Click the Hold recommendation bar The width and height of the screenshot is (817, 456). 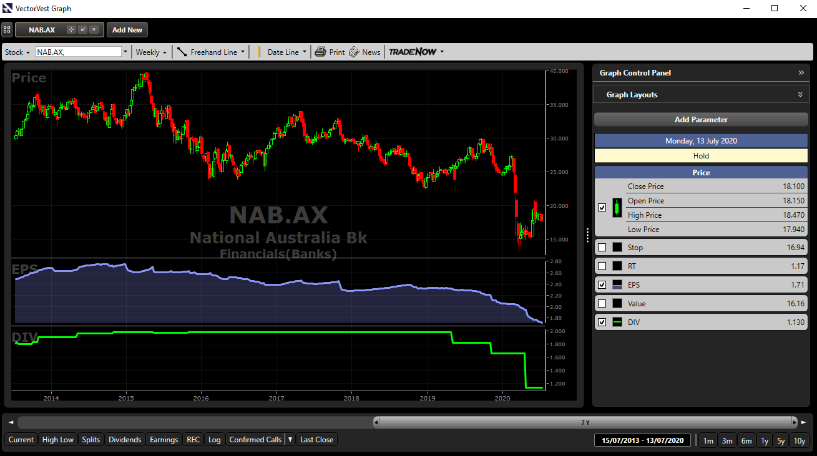[x=701, y=156]
